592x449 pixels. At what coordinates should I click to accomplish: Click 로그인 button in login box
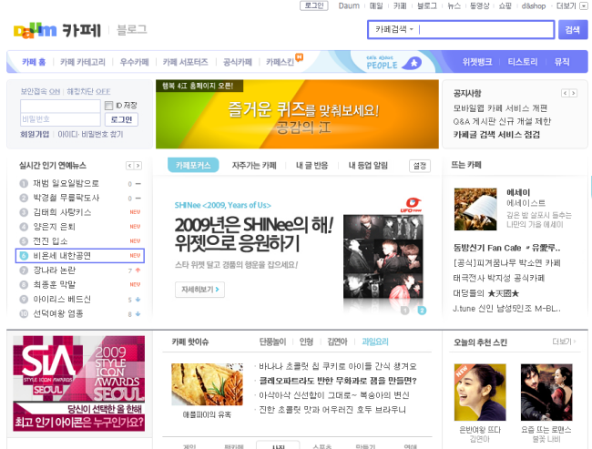click(x=121, y=119)
